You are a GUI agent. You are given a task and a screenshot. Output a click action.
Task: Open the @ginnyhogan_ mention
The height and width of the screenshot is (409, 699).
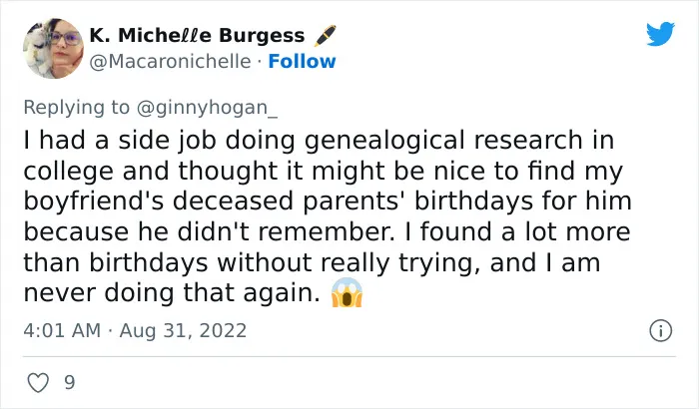pyautogui.click(x=207, y=108)
